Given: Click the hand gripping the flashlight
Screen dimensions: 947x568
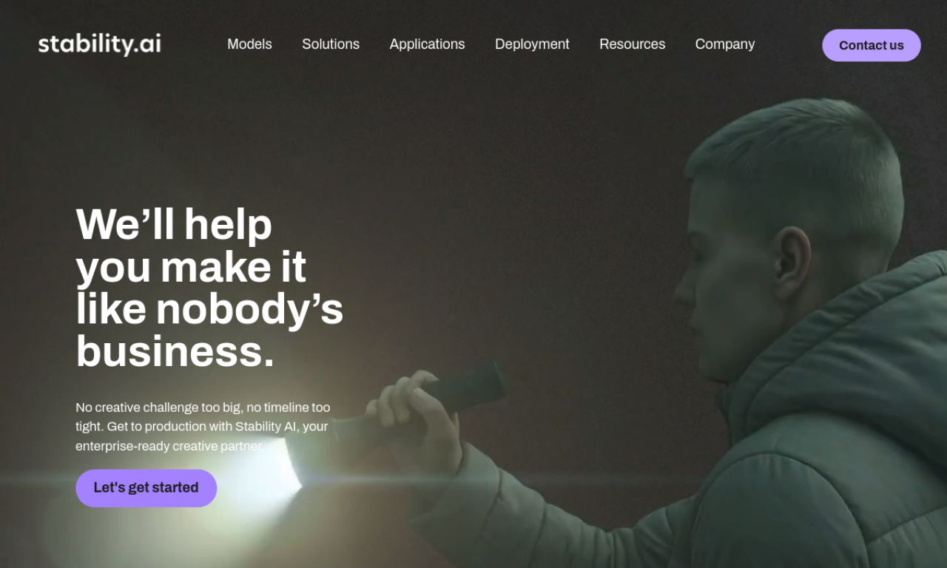Looking at the screenshot, I should pos(416,422).
